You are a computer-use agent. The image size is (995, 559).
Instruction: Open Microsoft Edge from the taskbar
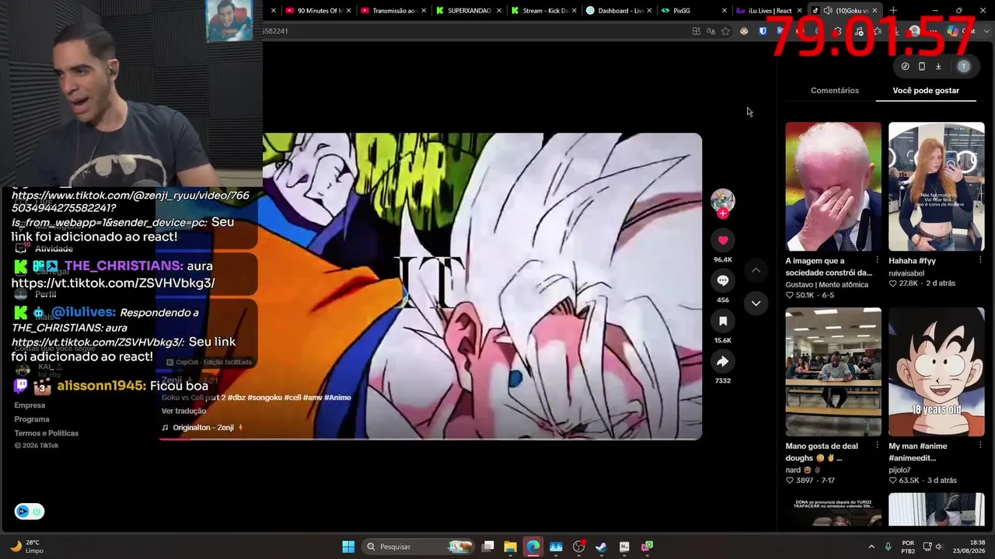coord(532,547)
